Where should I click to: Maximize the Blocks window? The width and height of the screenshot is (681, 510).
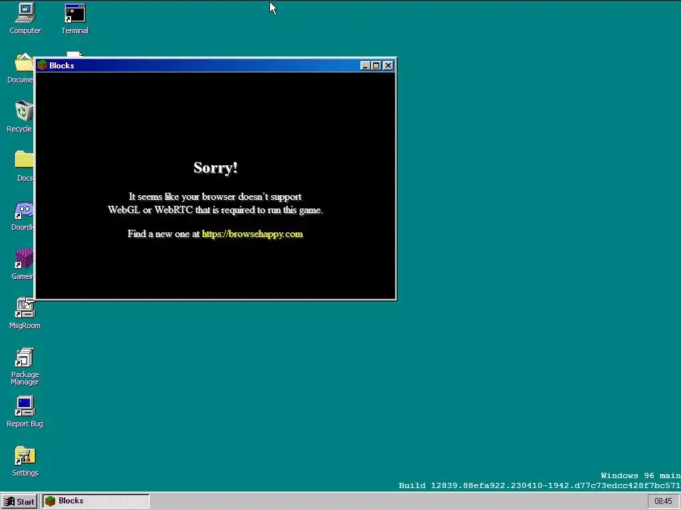point(376,66)
